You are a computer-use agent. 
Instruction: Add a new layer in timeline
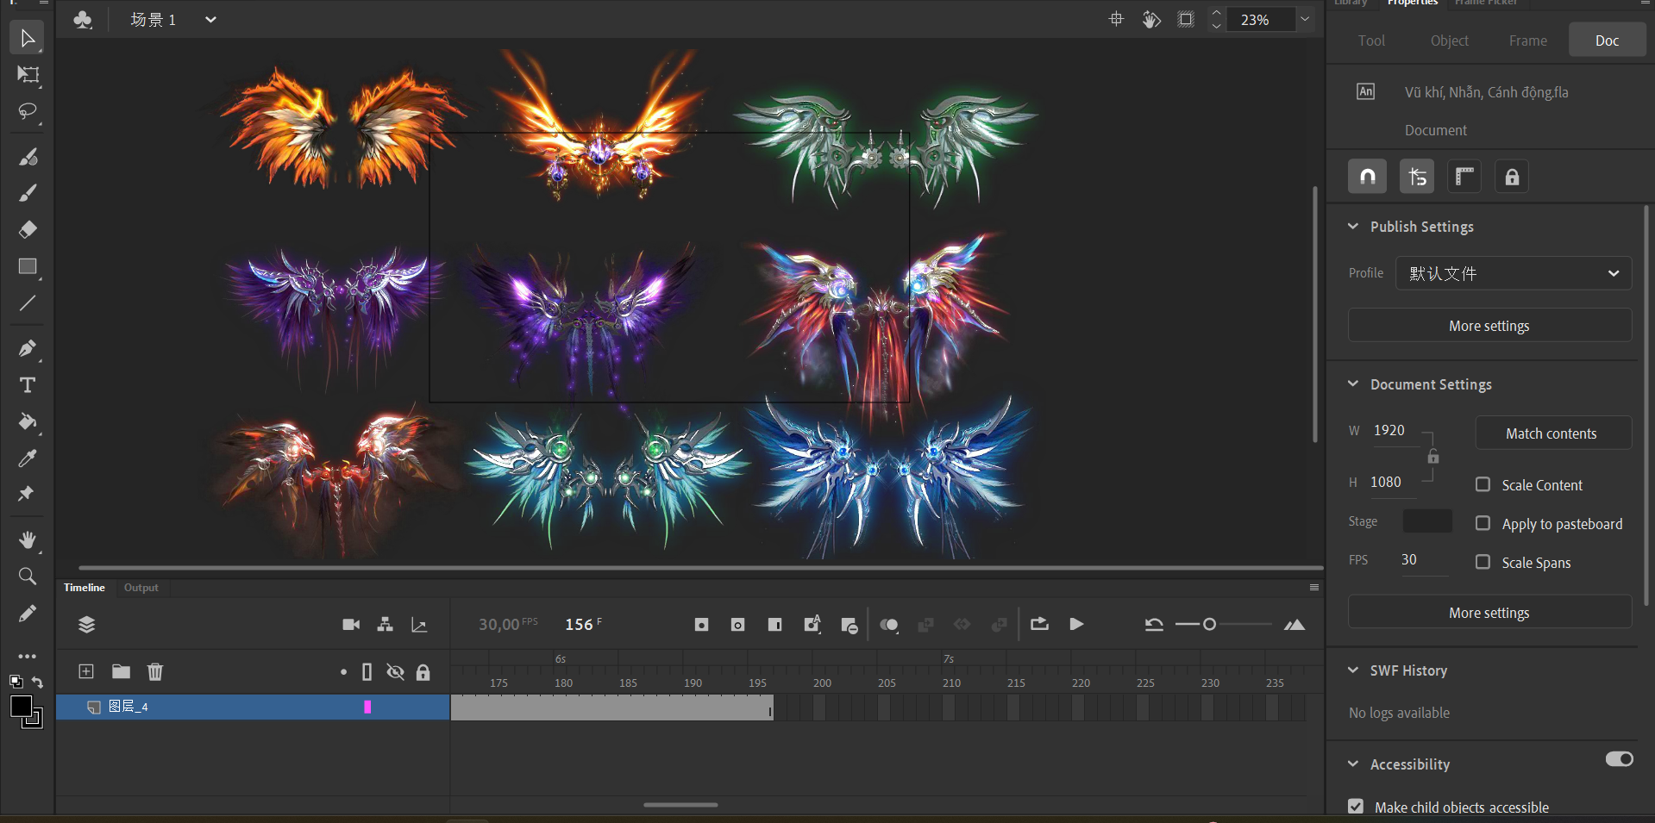click(x=86, y=671)
